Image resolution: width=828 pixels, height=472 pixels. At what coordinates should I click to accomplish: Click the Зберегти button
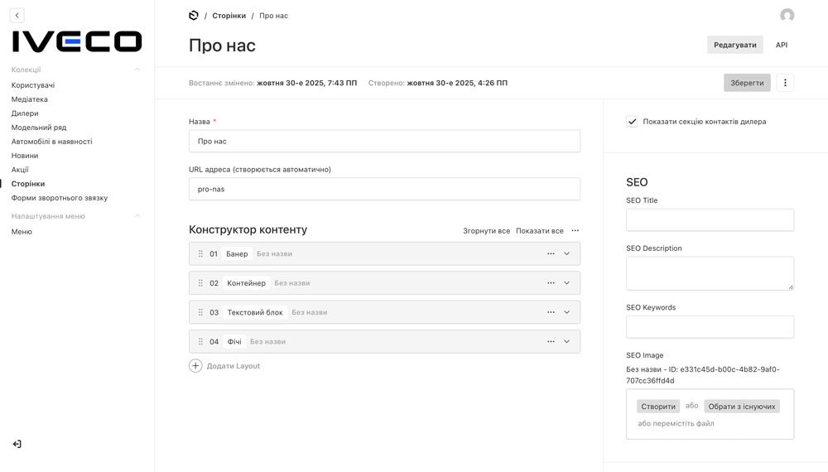(747, 83)
